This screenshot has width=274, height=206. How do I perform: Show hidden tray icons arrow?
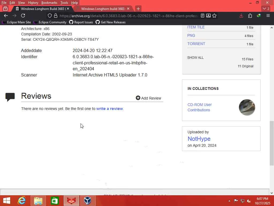229,201
